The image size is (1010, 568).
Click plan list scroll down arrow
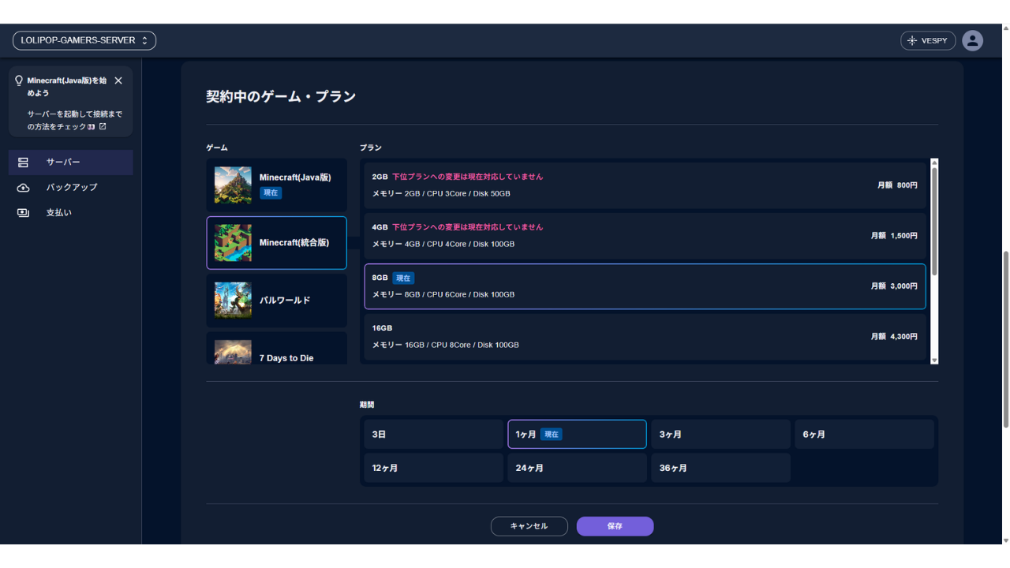(934, 360)
